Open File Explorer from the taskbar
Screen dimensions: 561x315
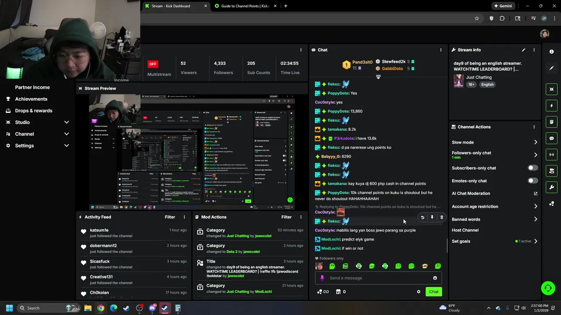coord(88,308)
